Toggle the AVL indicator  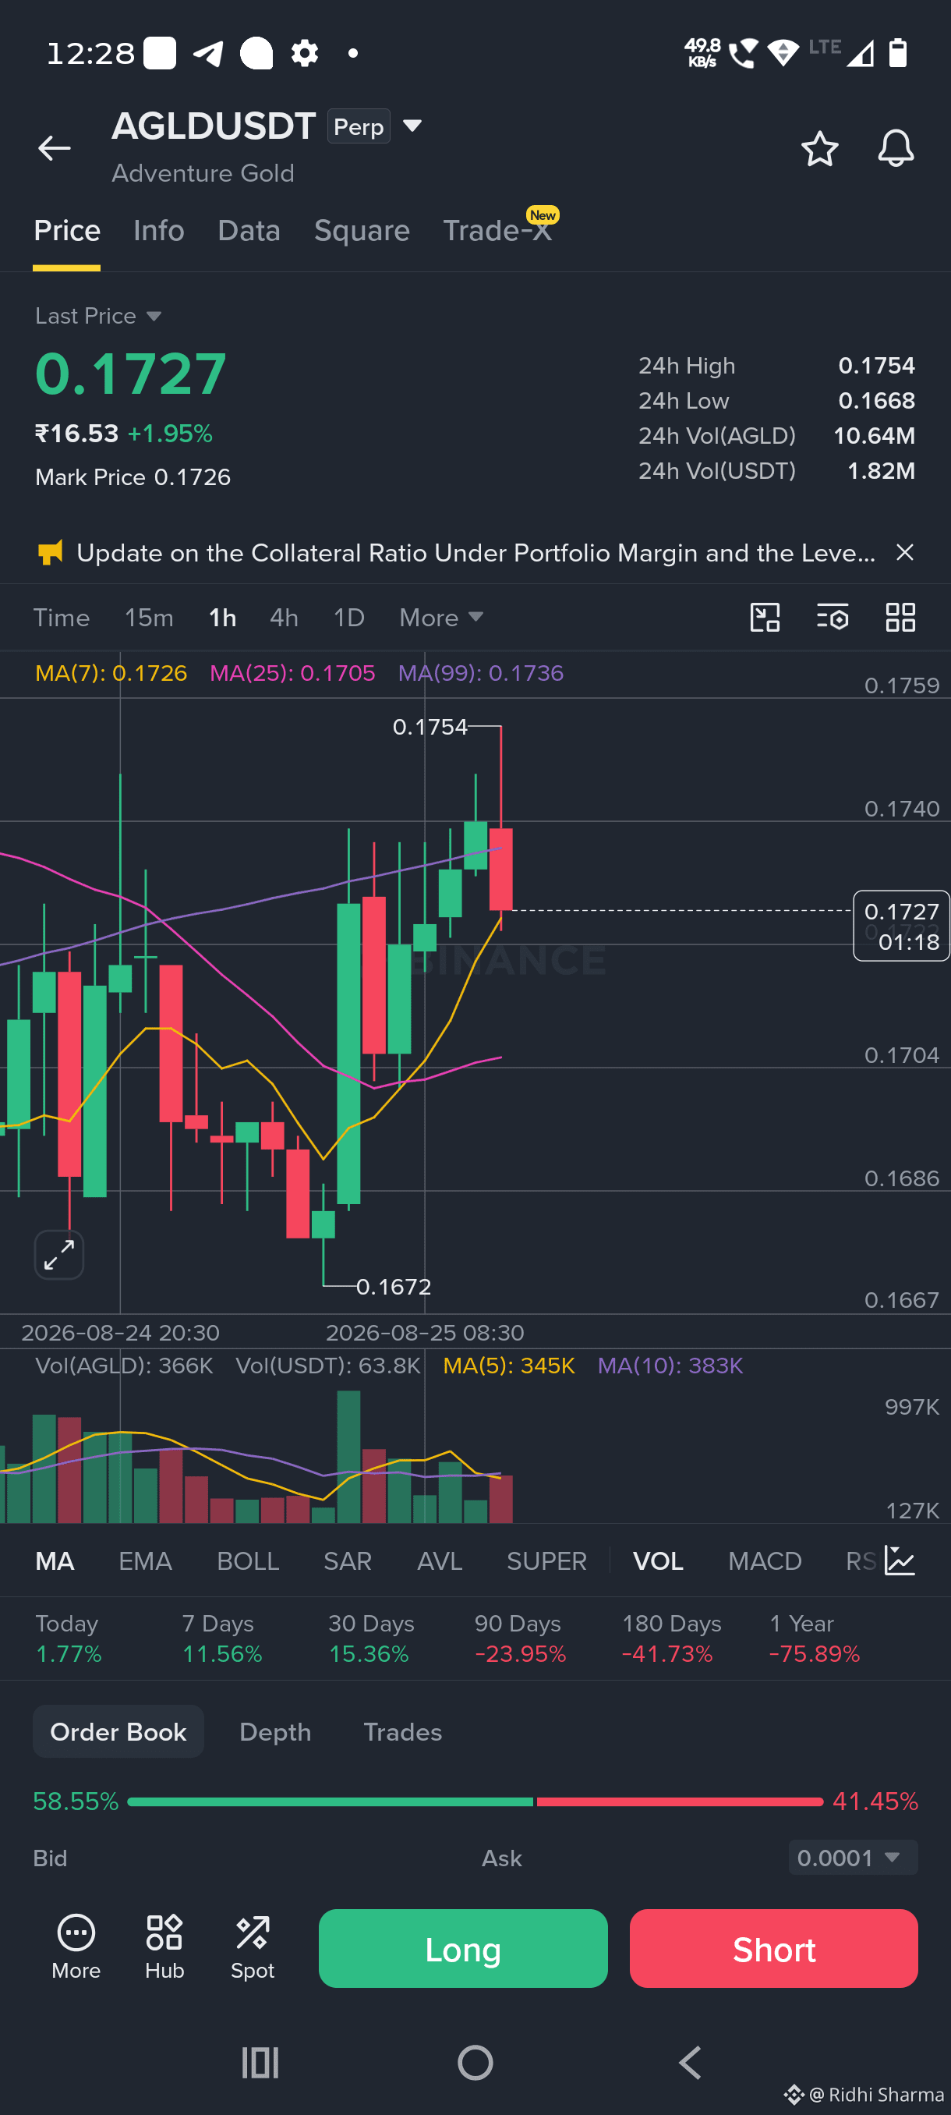coord(439,1561)
